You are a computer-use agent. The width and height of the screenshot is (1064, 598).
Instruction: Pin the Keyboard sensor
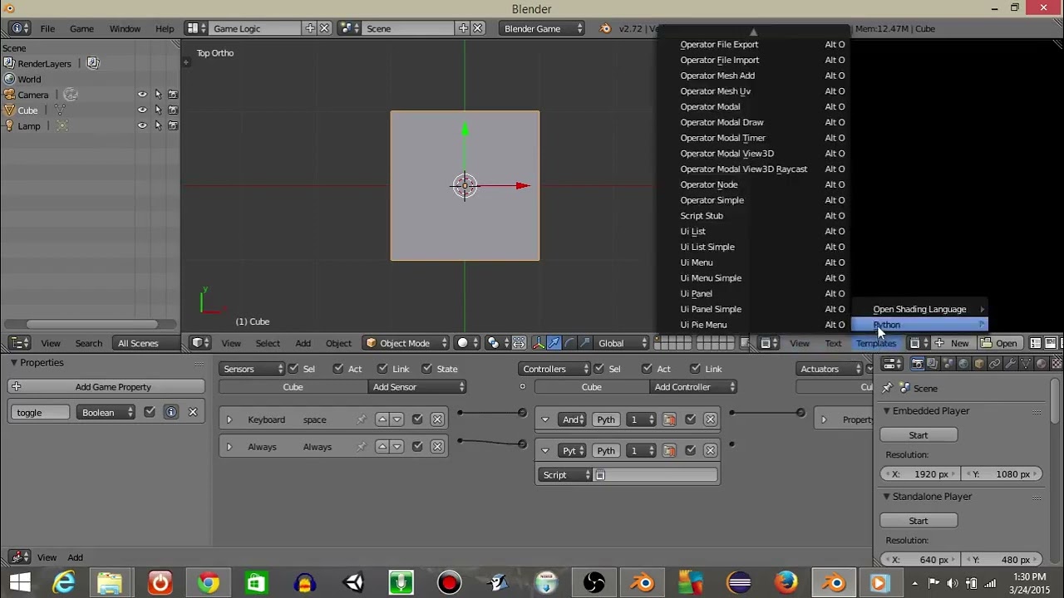(x=361, y=419)
